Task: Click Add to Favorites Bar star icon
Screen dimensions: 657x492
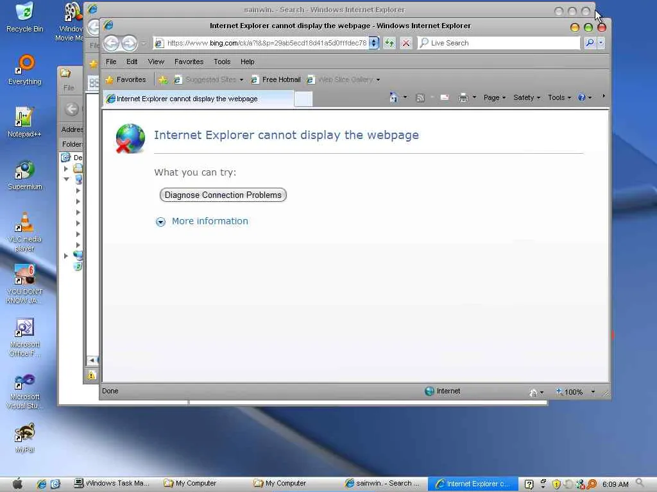Action: (x=163, y=79)
